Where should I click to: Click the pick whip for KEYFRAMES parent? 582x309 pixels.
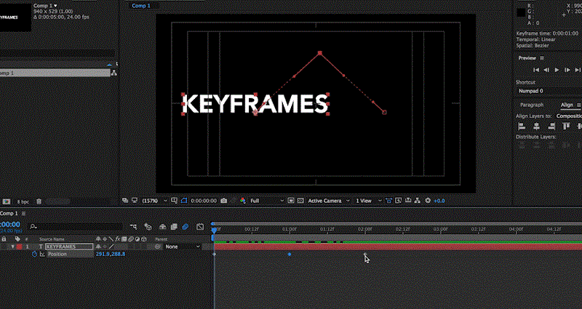[158, 246]
